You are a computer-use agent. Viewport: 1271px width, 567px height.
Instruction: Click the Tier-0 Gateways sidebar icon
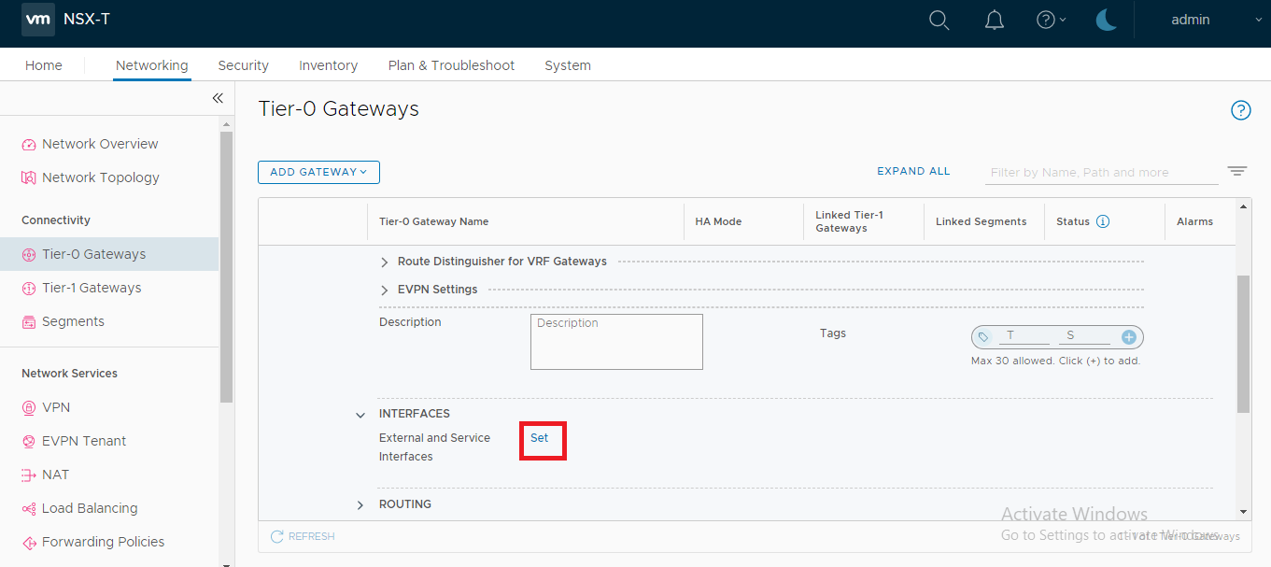coord(28,255)
